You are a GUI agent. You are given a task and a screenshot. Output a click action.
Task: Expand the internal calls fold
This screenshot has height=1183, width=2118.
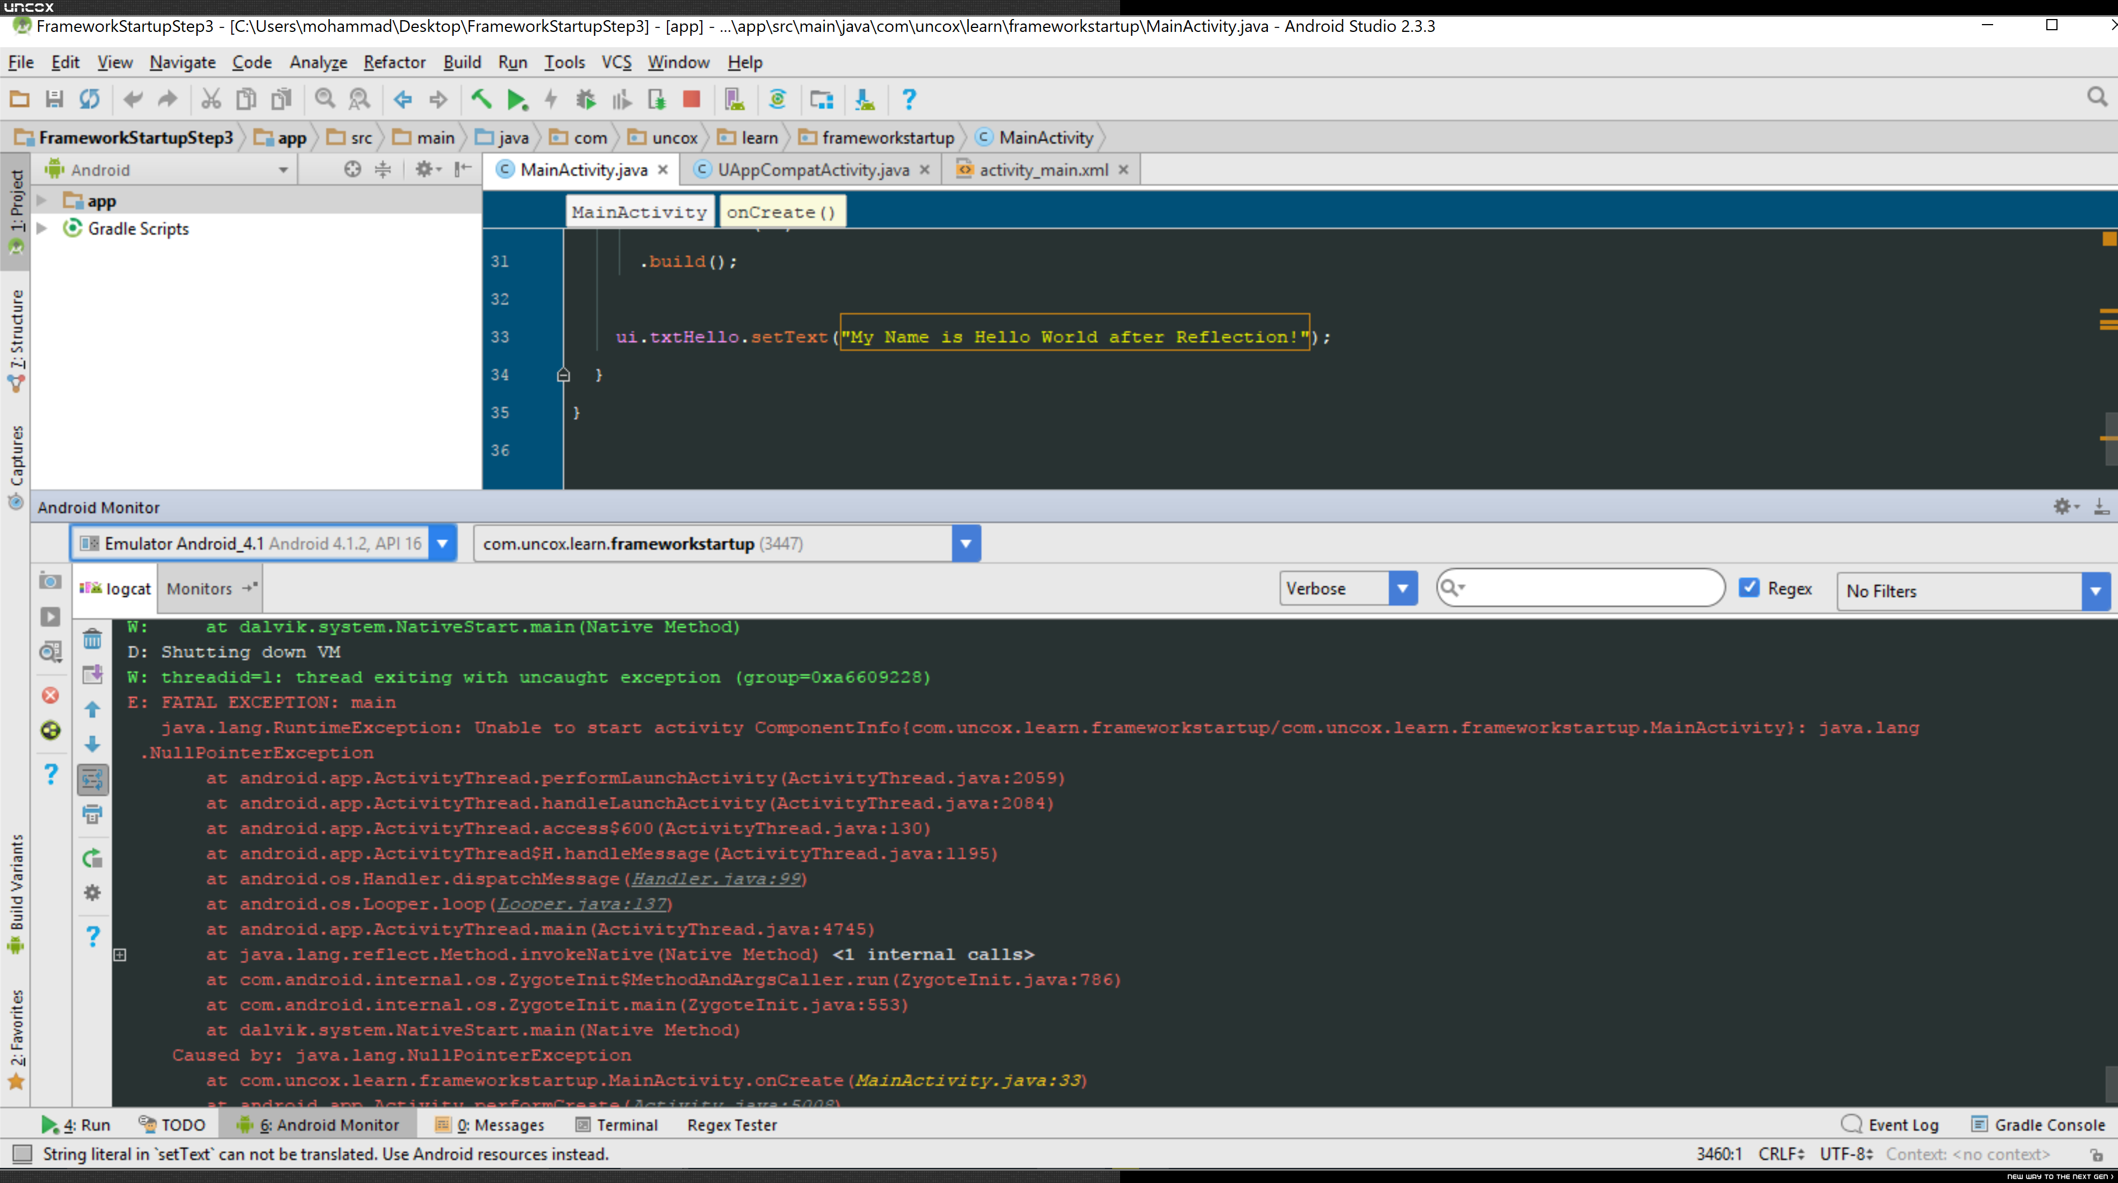click(x=120, y=955)
